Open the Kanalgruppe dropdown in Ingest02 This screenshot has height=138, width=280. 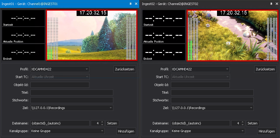click(x=208, y=131)
